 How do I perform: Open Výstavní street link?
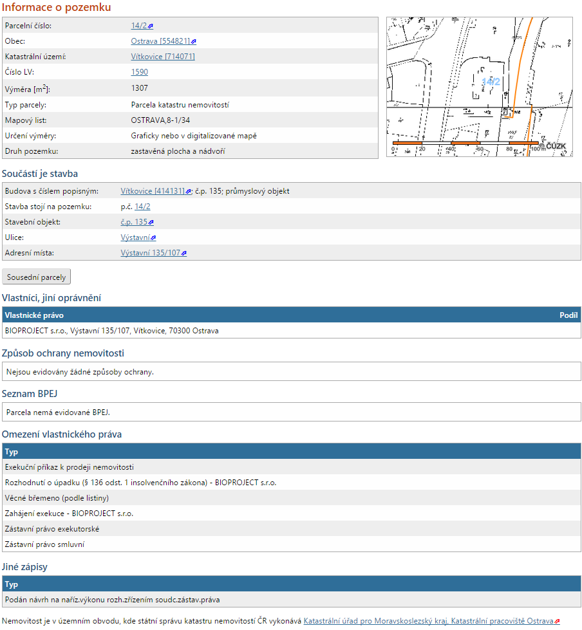(x=135, y=237)
